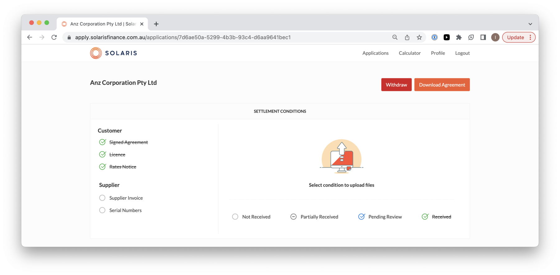The width and height of the screenshot is (560, 275).
Task: Bookmark this page with the star
Action: (x=419, y=37)
